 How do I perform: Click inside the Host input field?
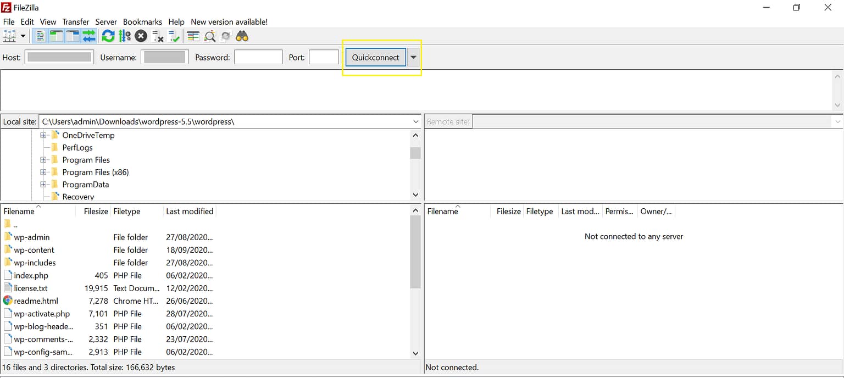point(59,57)
